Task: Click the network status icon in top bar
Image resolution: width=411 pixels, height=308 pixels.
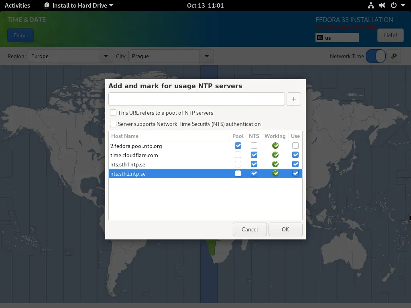Action: click(x=371, y=6)
